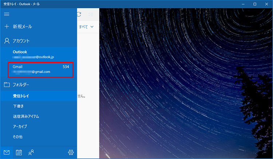The height and width of the screenshot is (159, 273).
Task: Enter selection mode via checklist icon
Action: click(91, 14)
